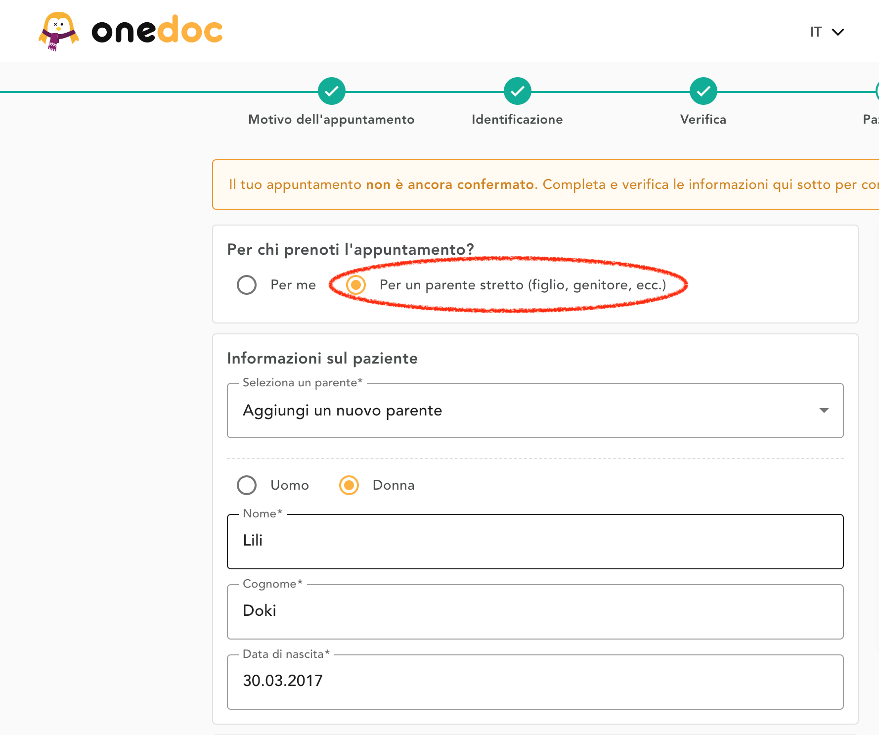879x735 pixels.
Task: Select "Per un parente stretto" radio option
Action: (356, 285)
